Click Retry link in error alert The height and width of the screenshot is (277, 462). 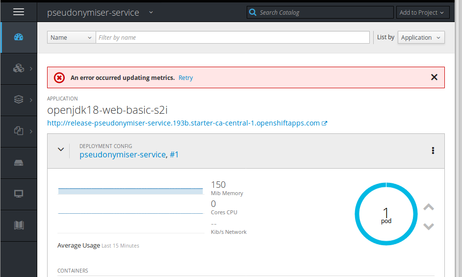(185, 78)
